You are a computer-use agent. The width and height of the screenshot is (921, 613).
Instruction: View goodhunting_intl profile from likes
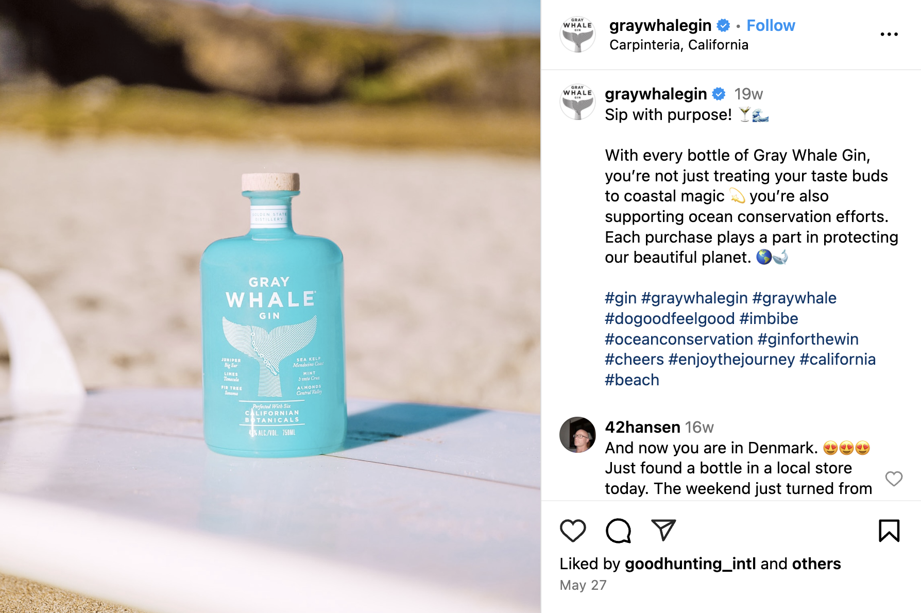[x=690, y=564]
